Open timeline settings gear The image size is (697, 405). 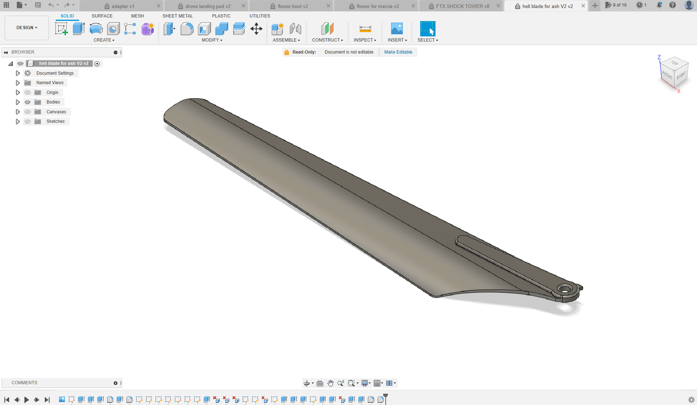pyautogui.click(x=691, y=400)
